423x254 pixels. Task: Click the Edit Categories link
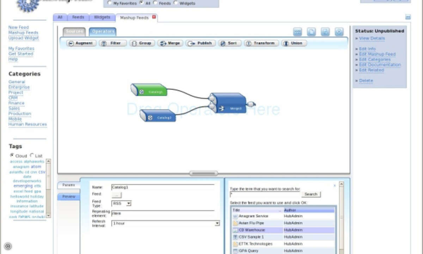(375, 60)
